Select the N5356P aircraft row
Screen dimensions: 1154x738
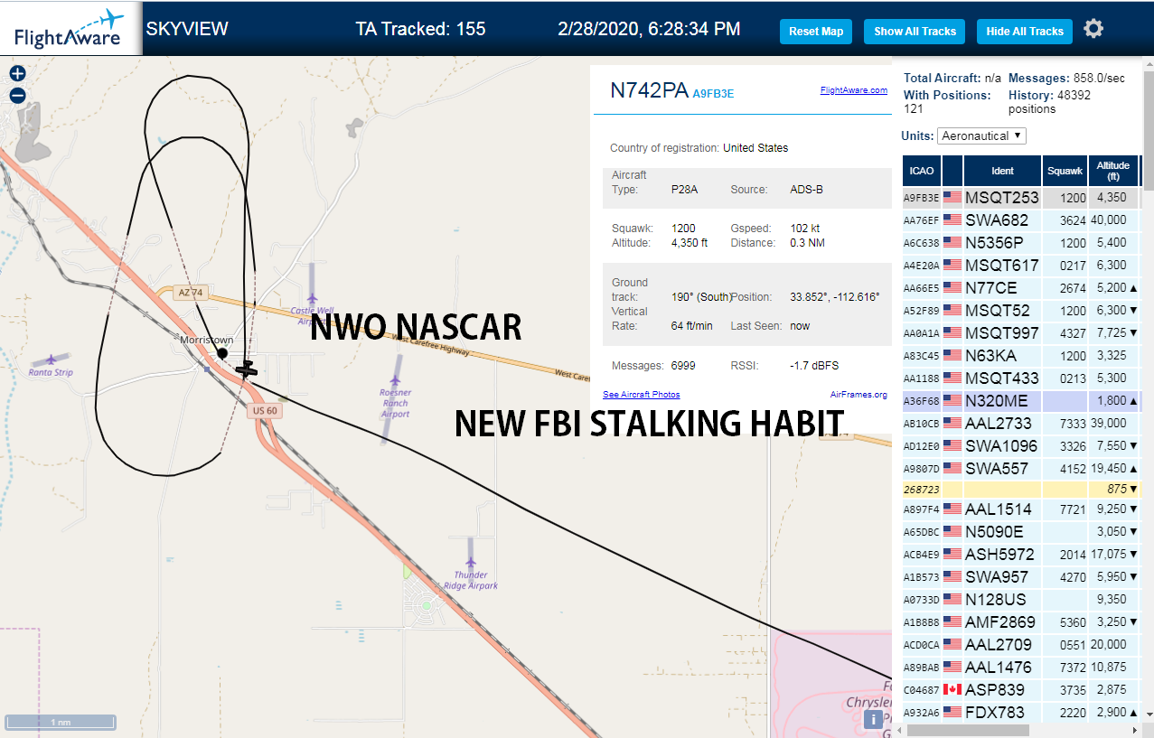(x=1021, y=242)
